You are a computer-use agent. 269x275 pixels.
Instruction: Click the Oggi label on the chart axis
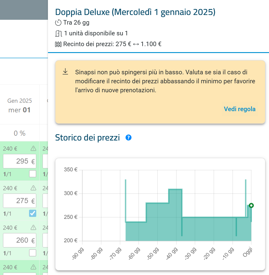pyautogui.click(x=248, y=252)
